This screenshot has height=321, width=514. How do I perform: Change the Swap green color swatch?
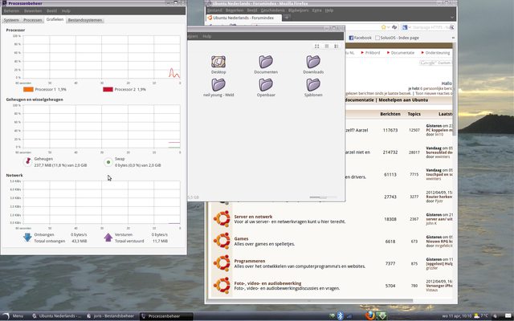point(108,162)
